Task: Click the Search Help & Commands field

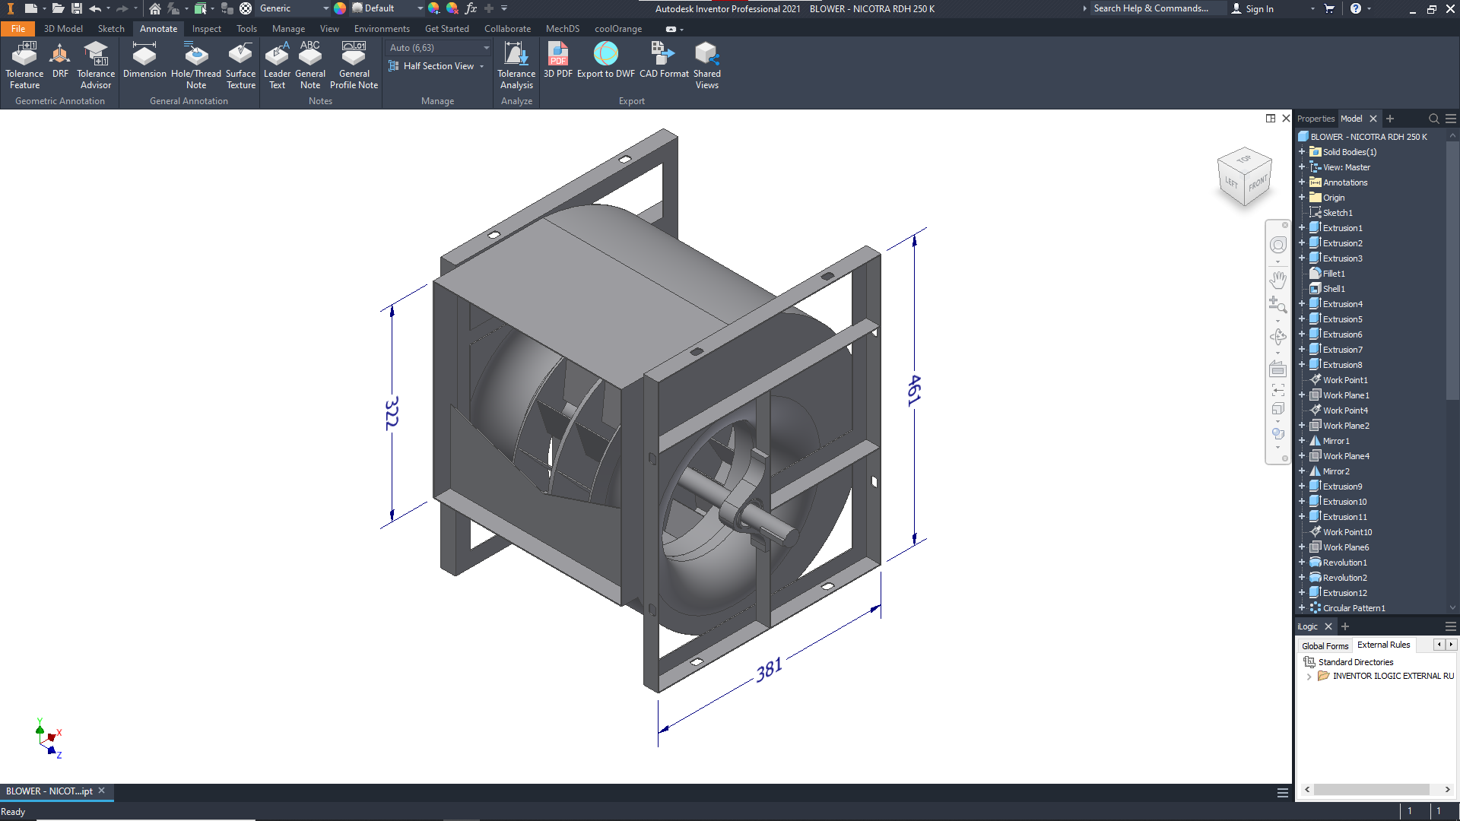Action: pos(1151,8)
